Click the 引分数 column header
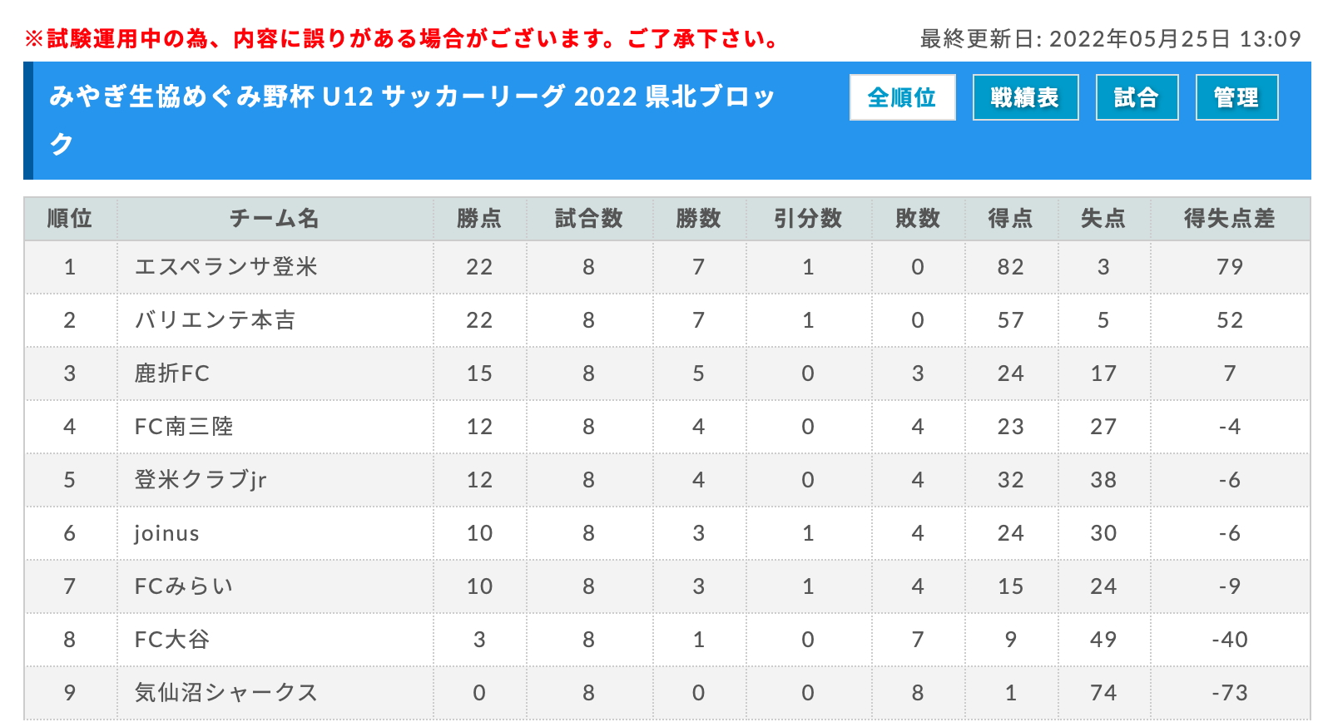This screenshot has width=1318, height=727. (808, 219)
